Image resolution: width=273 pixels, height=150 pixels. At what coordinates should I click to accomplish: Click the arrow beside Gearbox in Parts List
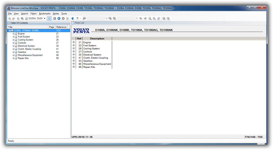pos(74,61)
